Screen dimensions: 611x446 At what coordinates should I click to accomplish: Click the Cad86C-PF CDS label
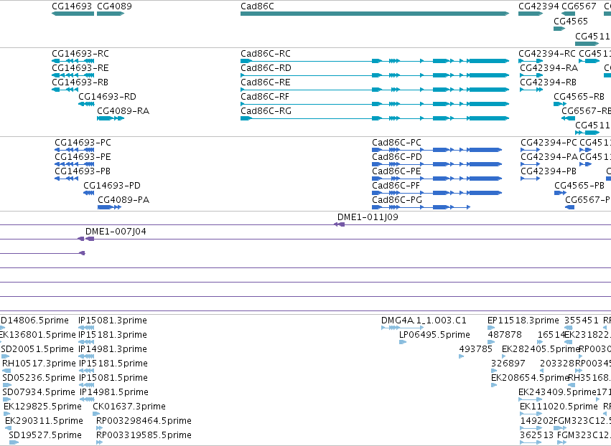(x=396, y=186)
